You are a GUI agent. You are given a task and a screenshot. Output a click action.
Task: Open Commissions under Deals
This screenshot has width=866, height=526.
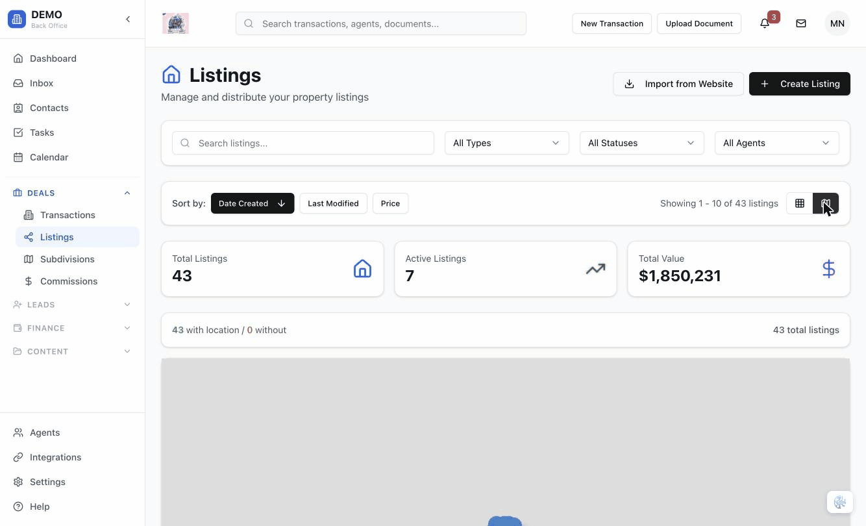click(77, 281)
